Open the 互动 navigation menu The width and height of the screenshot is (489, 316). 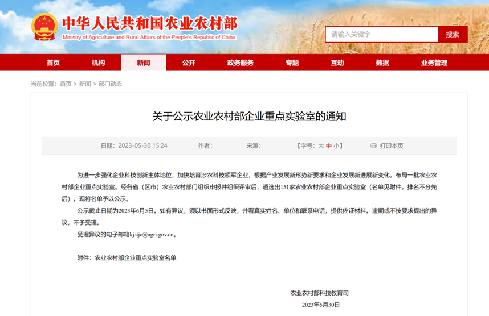tap(337, 63)
